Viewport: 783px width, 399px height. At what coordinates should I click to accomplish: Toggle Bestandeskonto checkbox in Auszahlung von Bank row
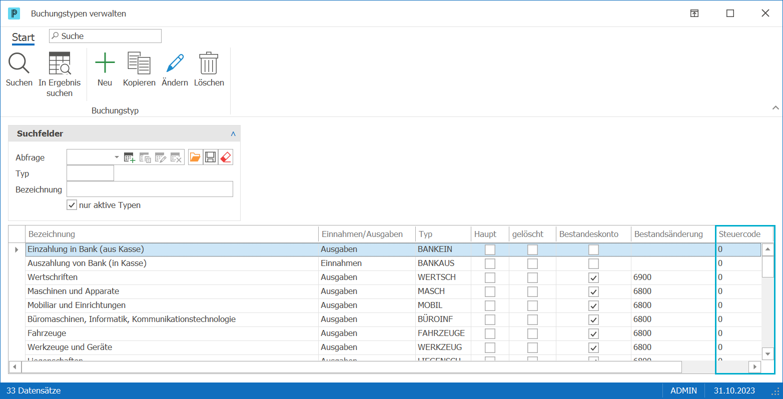point(593,263)
